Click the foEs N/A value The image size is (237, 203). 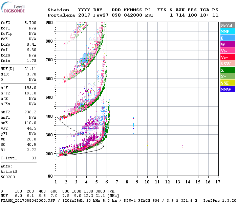[x=33, y=55]
